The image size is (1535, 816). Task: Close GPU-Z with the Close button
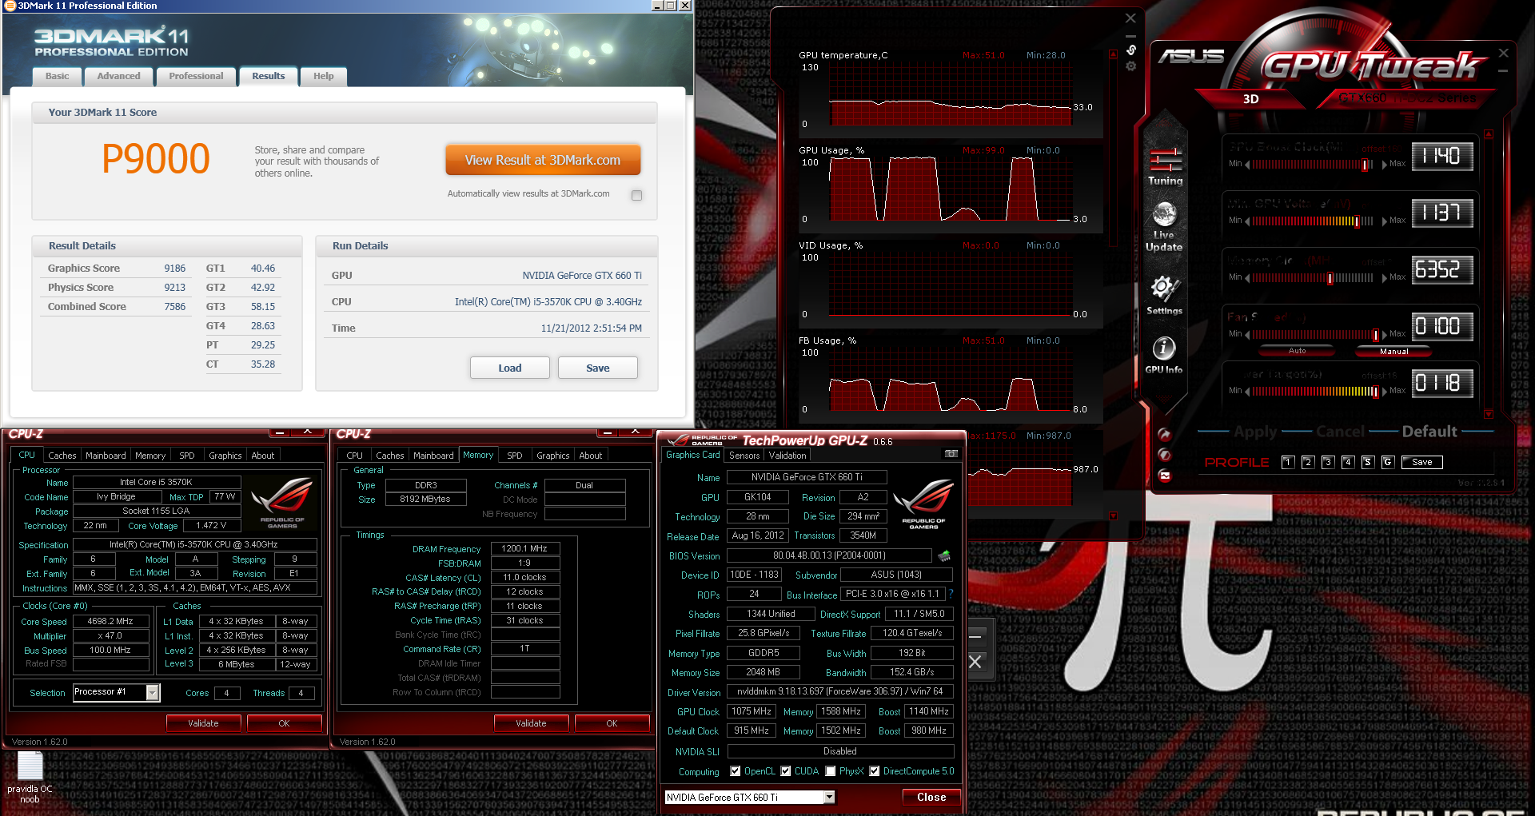[931, 797]
